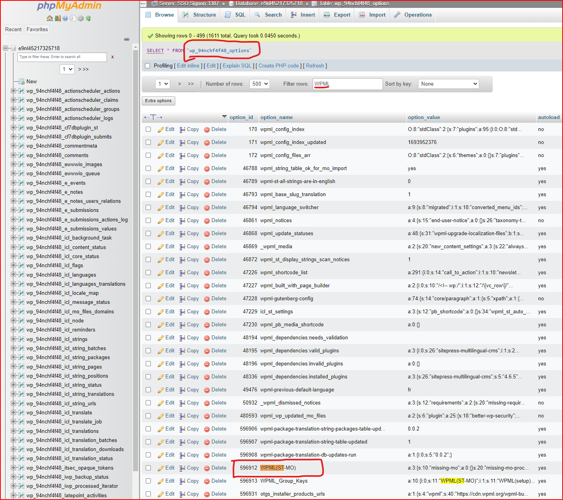The height and width of the screenshot is (500, 563).
Task: Enable the Profiling checkbox
Action: (148, 66)
